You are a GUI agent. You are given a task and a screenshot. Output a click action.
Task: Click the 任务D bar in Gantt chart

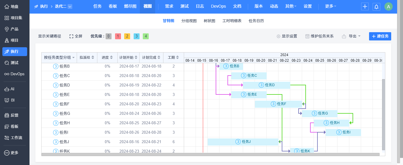266,85
